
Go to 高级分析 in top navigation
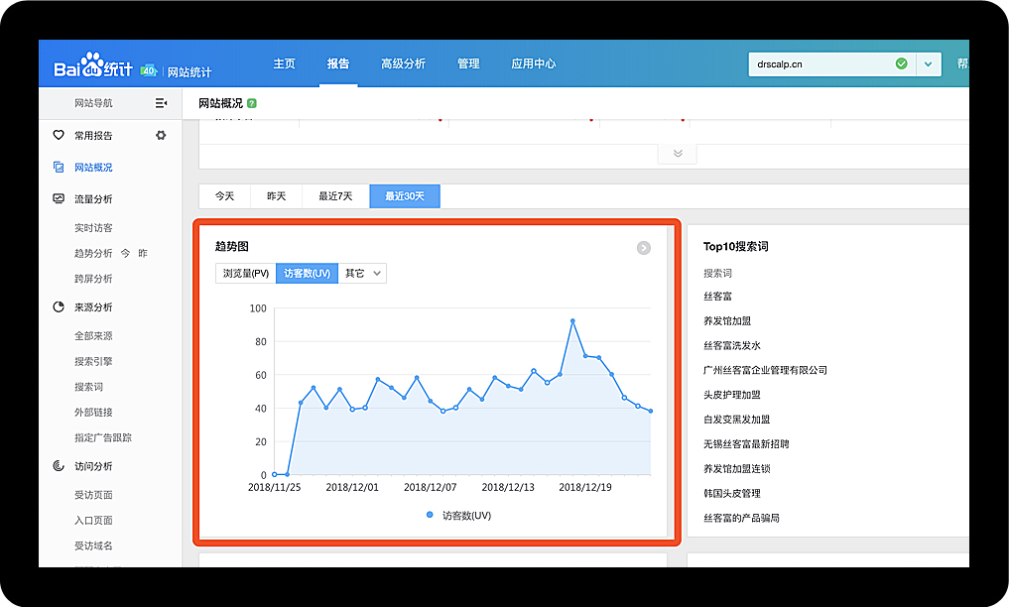pos(403,63)
